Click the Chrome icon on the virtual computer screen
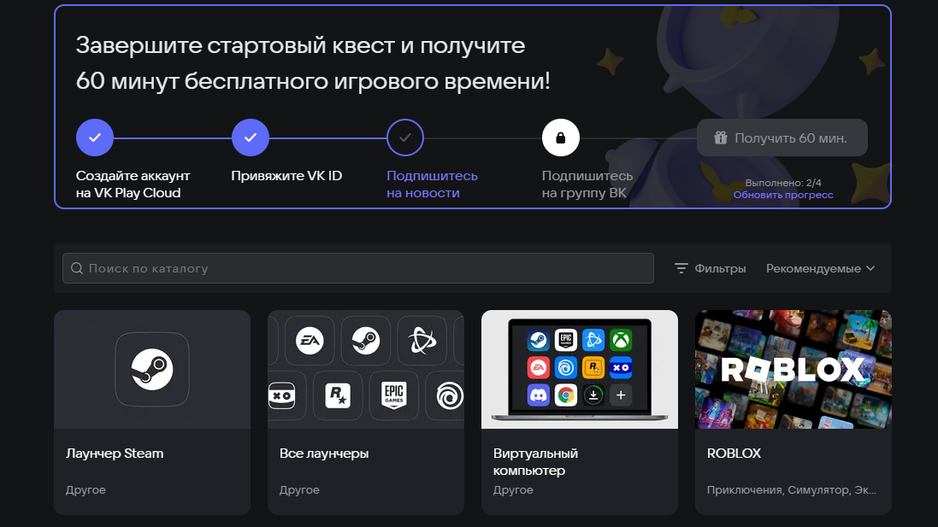The height and width of the screenshot is (527, 938). (x=566, y=395)
